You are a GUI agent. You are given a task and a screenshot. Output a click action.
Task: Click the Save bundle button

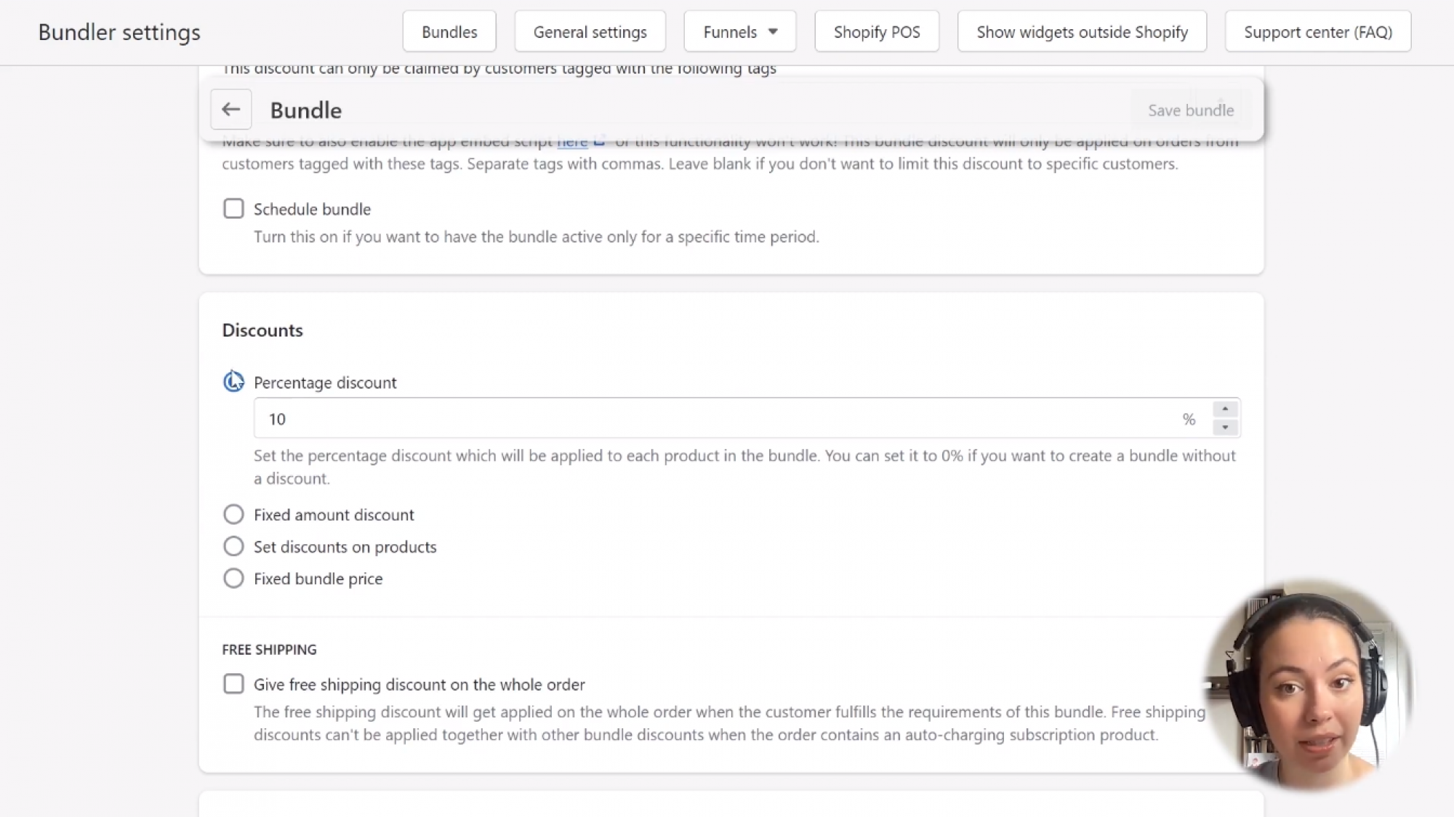click(x=1190, y=110)
